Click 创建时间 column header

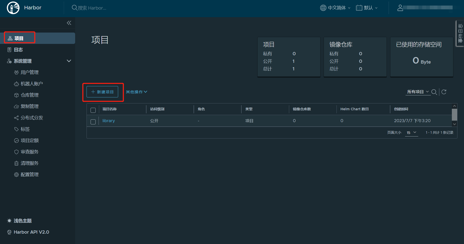[401, 109]
